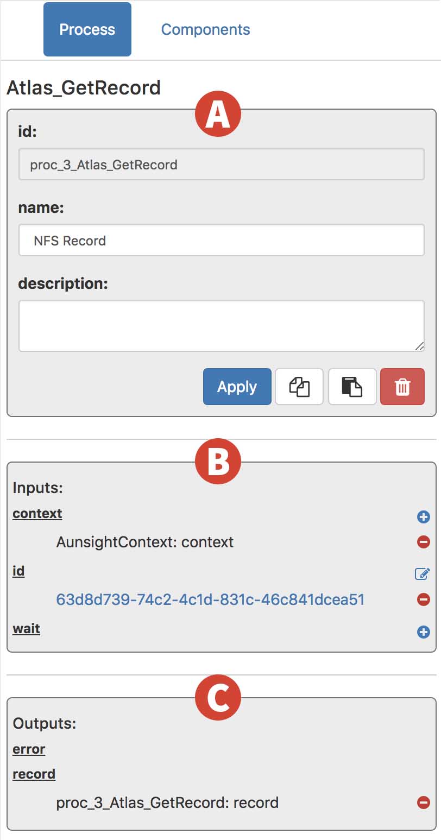Apply the process changes

[x=237, y=387]
